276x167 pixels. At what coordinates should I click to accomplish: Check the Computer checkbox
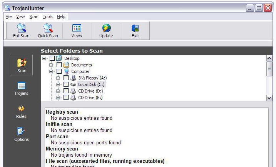(x=59, y=71)
